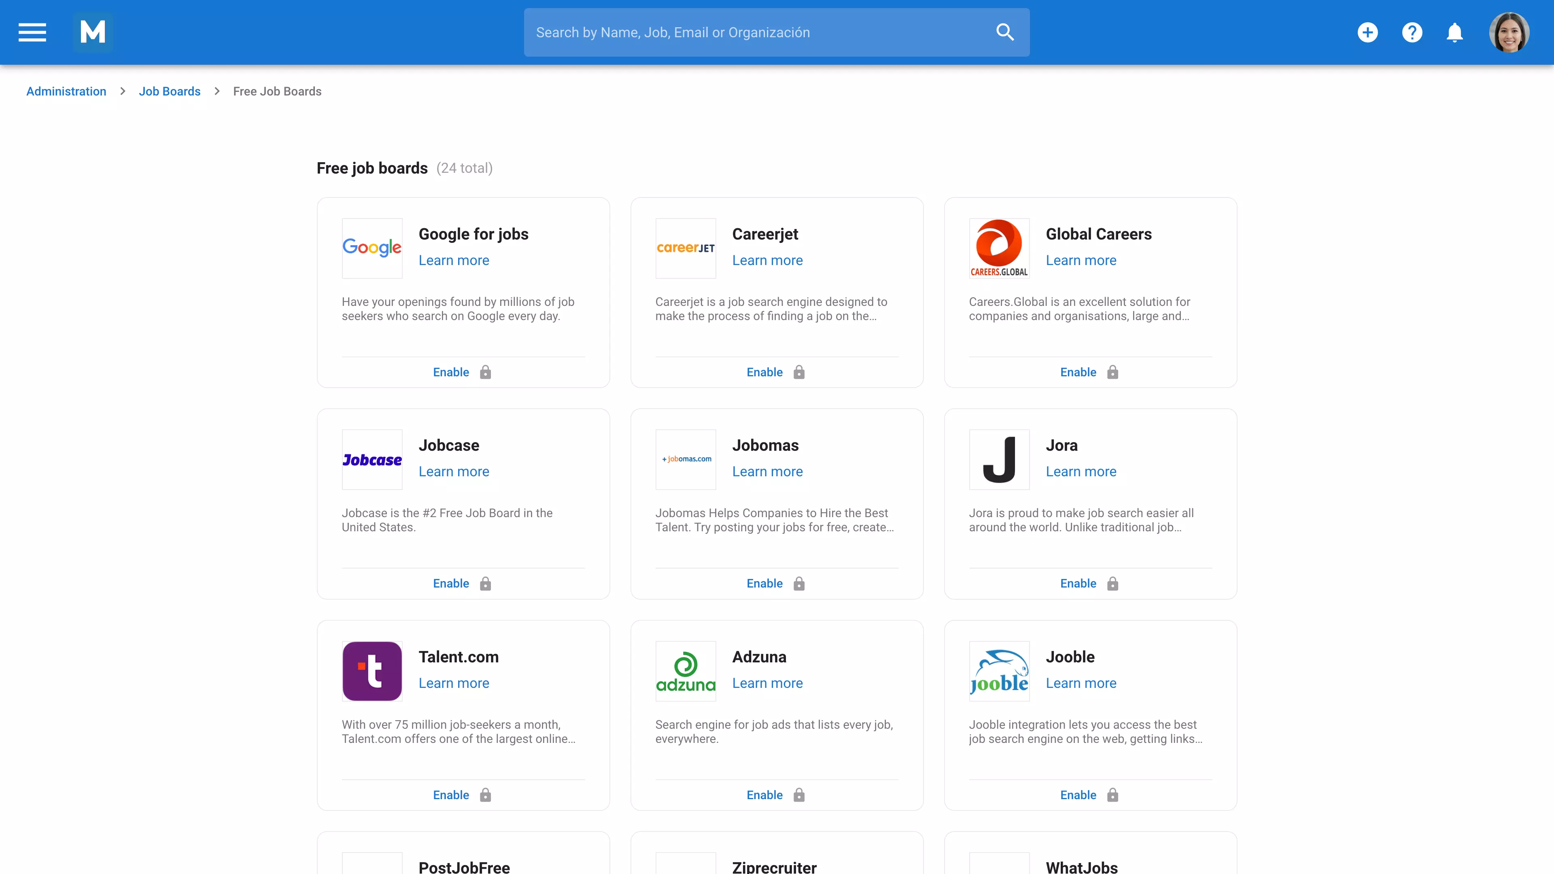Screen dimensions: 1554x874
Task: Click the magnifying glass search icon
Action: (x=1004, y=32)
